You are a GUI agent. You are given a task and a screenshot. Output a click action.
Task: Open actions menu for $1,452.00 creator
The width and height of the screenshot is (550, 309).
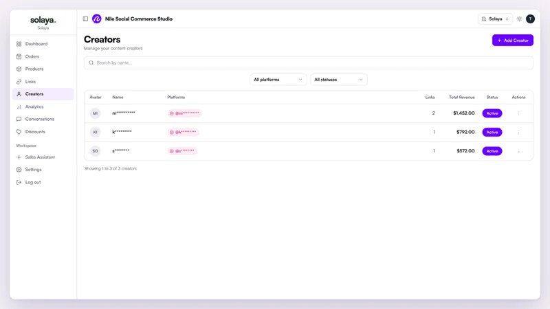518,113
